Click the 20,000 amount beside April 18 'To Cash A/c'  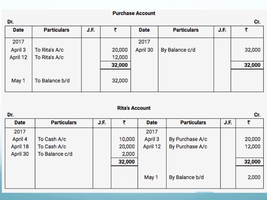[127, 146]
